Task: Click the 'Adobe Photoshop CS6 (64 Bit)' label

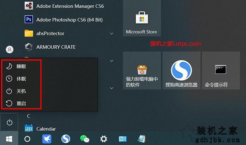Action: 70,20
